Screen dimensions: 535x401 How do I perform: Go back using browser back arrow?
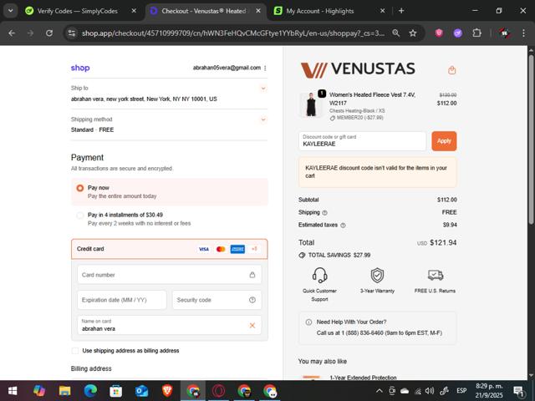tap(12, 33)
